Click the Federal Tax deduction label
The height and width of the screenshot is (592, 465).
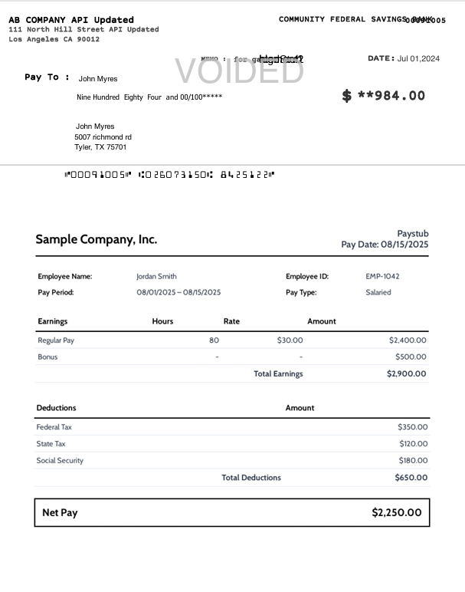(x=54, y=427)
